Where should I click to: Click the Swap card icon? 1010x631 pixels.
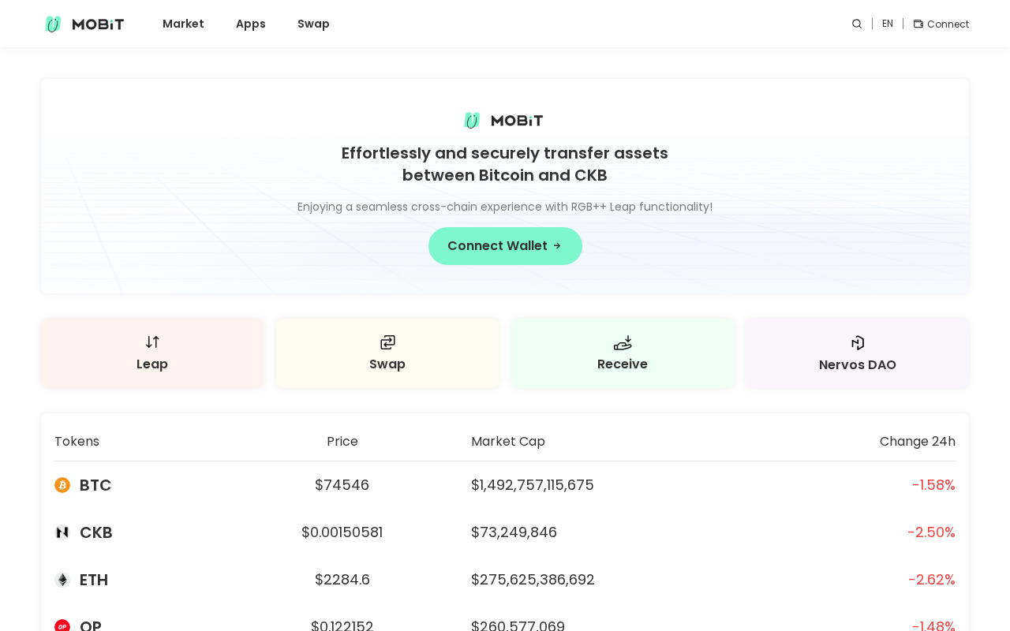387,342
